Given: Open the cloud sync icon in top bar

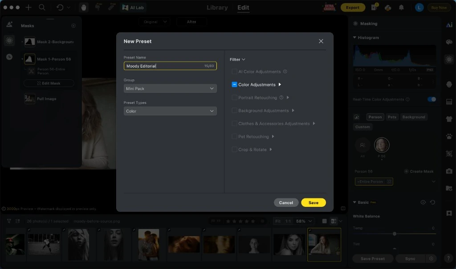Looking at the screenshot, I should coord(388,8).
